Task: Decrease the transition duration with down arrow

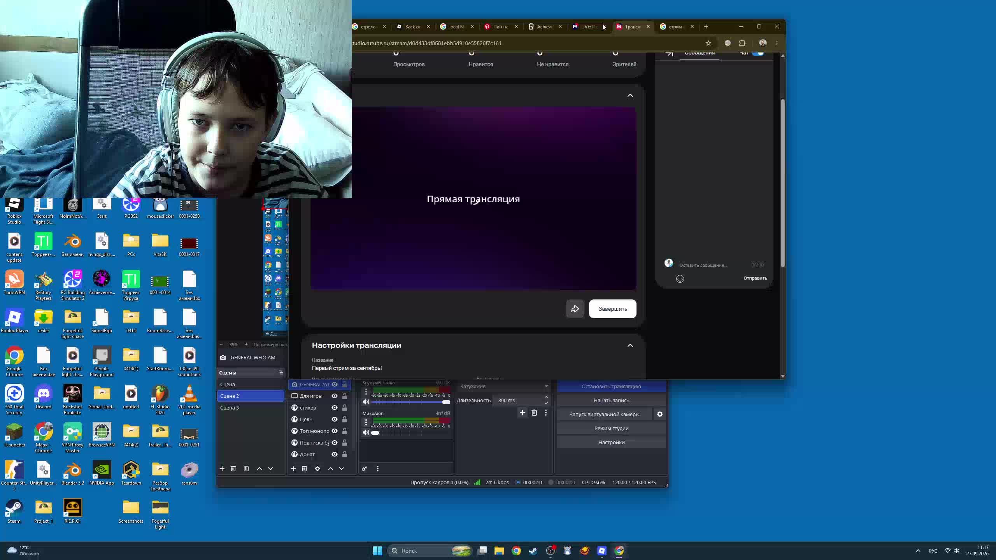Action: [546, 403]
